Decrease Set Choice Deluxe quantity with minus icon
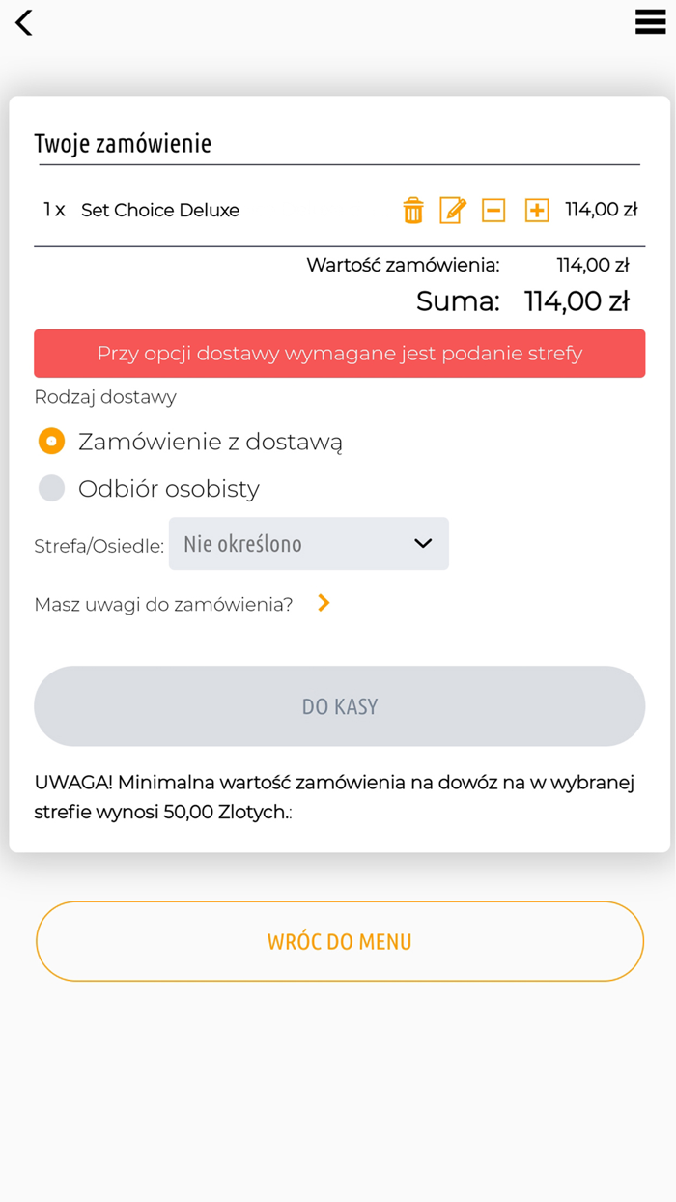This screenshot has width=676, height=1202. 493,210
